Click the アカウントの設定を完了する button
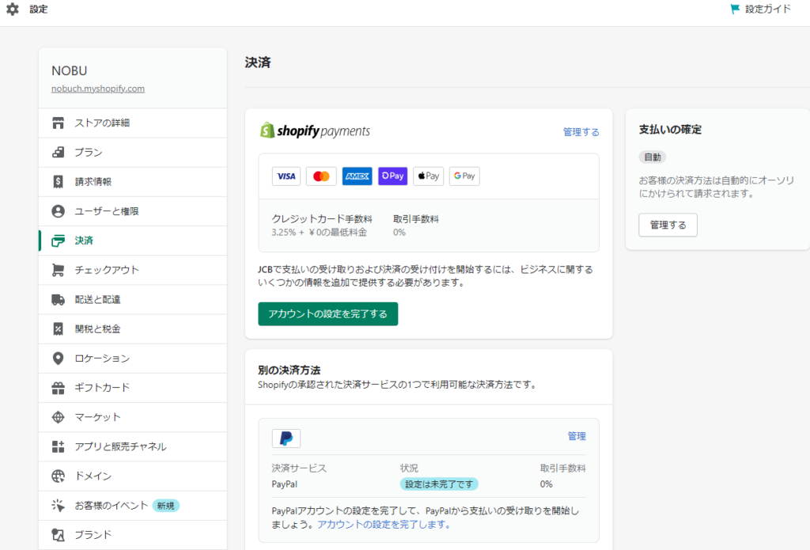This screenshot has width=810, height=550. [327, 314]
